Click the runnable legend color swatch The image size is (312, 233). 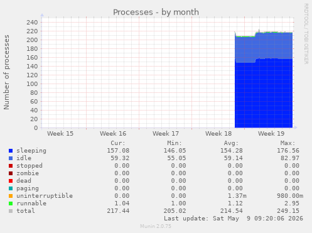pyautogui.click(x=11, y=203)
